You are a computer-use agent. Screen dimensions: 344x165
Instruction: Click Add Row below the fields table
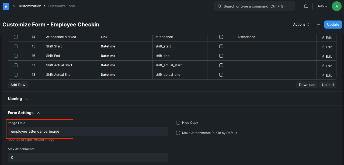point(18,85)
